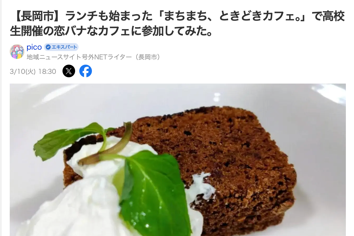Open the author name link "pico"
Screen dimensions: 354x236
[34, 47]
